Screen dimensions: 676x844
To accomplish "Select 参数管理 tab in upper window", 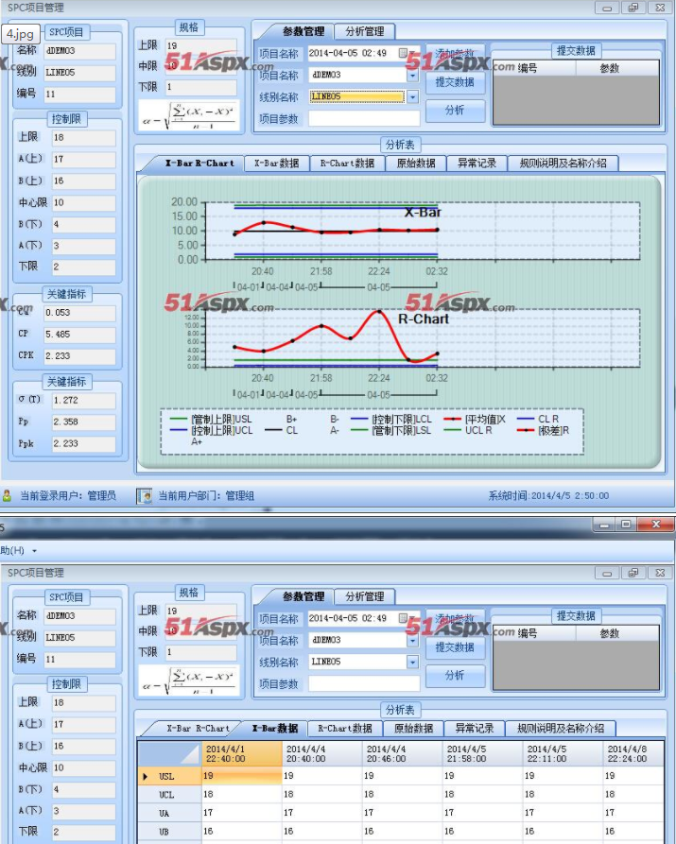I will pyautogui.click(x=303, y=31).
